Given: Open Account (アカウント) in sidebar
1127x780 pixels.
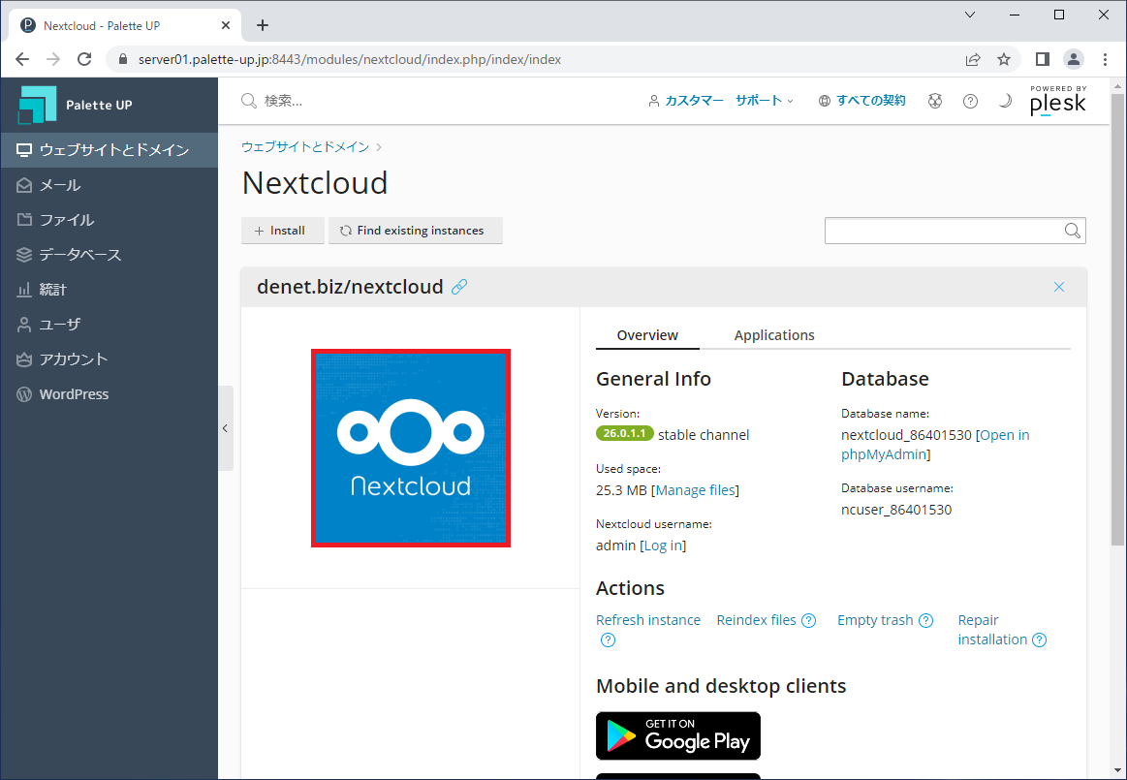Looking at the screenshot, I should 109,359.
